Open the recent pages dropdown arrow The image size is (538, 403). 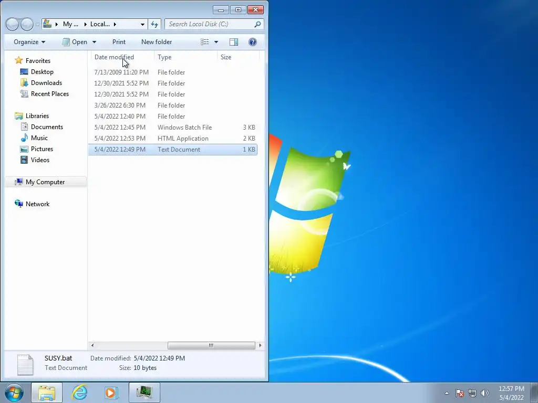coord(37,24)
